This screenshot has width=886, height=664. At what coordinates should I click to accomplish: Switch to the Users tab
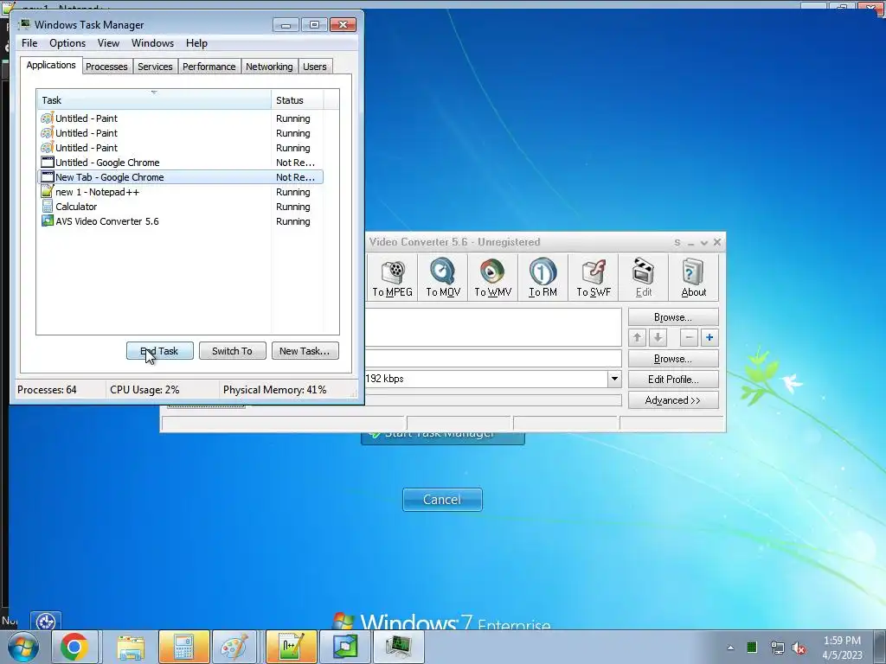point(314,67)
